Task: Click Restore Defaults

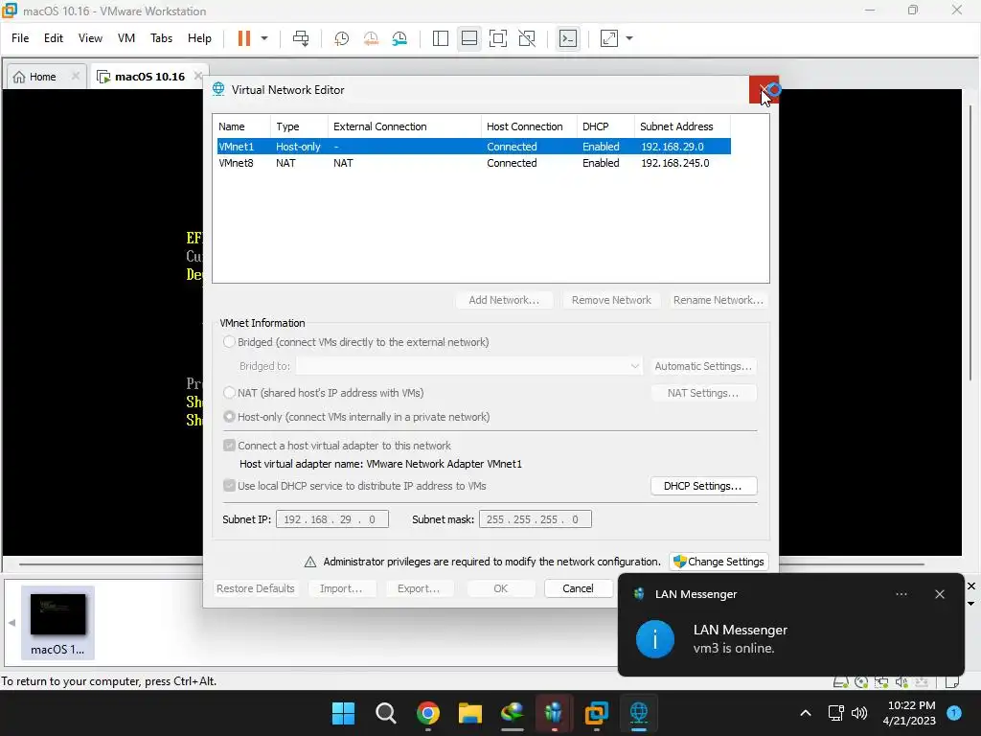Action: pos(255,588)
